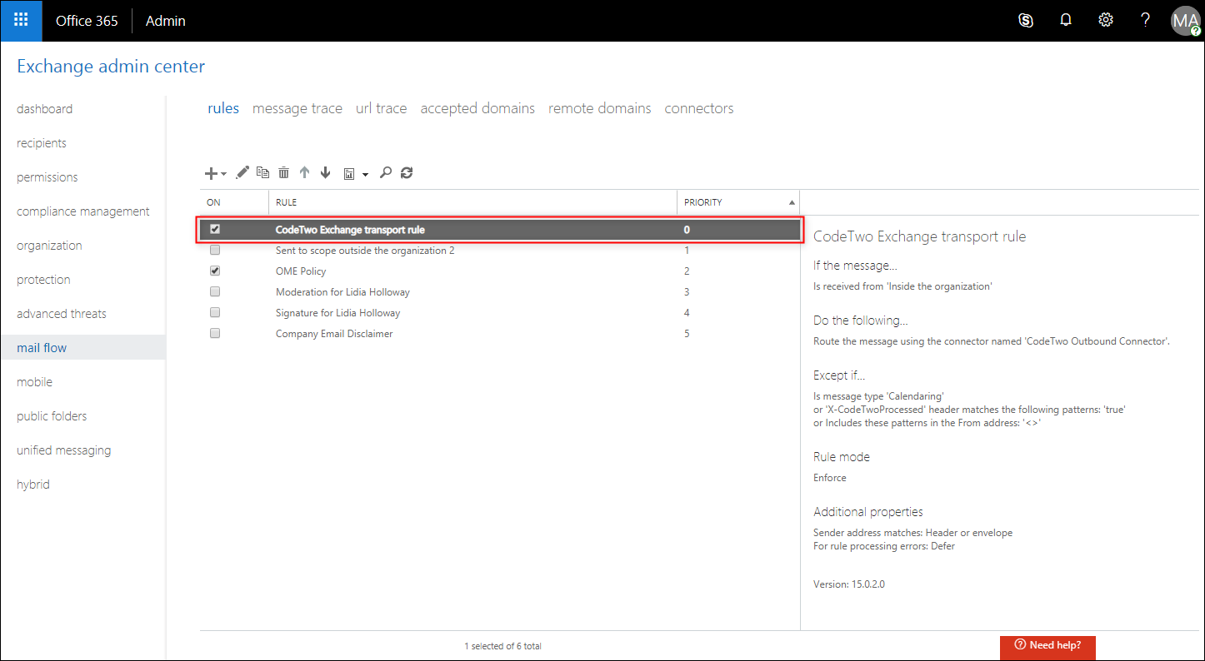Move the selected rule down in priority
The width and height of the screenshot is (1205, 661).
point(325,172)
